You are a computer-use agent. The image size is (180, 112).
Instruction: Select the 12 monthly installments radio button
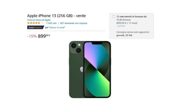tap(114, 17)
